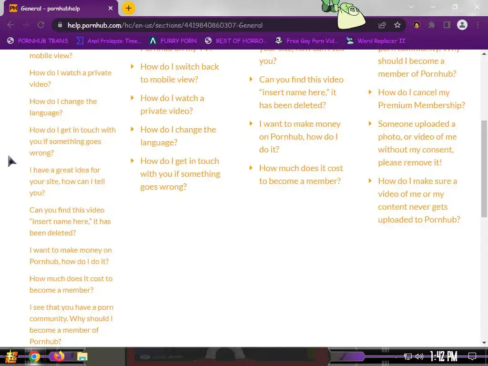Click the triangle bullet beside third-column 'Can you find this video'

pos(251,79)
